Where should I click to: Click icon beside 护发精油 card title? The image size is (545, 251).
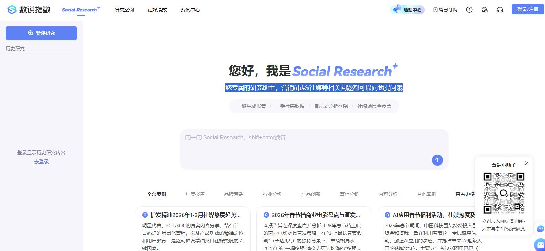[x=145, y=215]
